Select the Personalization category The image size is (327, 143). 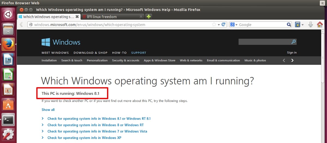click(97, 60)
